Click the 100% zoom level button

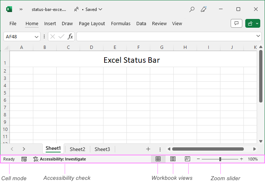click(x=253, y=159)
